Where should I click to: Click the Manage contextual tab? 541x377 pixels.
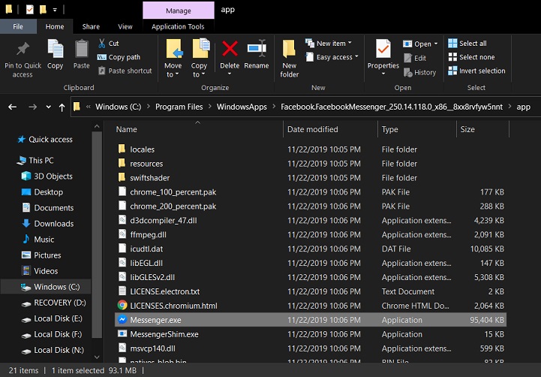(179, 11)
